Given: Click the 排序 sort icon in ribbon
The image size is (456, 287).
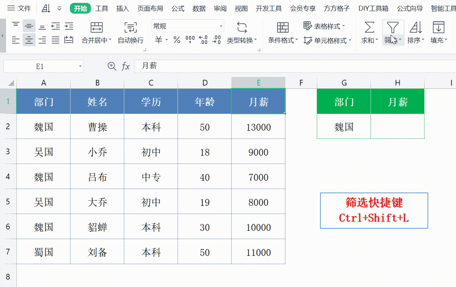Looking at the screenshot, I should 416,27.
